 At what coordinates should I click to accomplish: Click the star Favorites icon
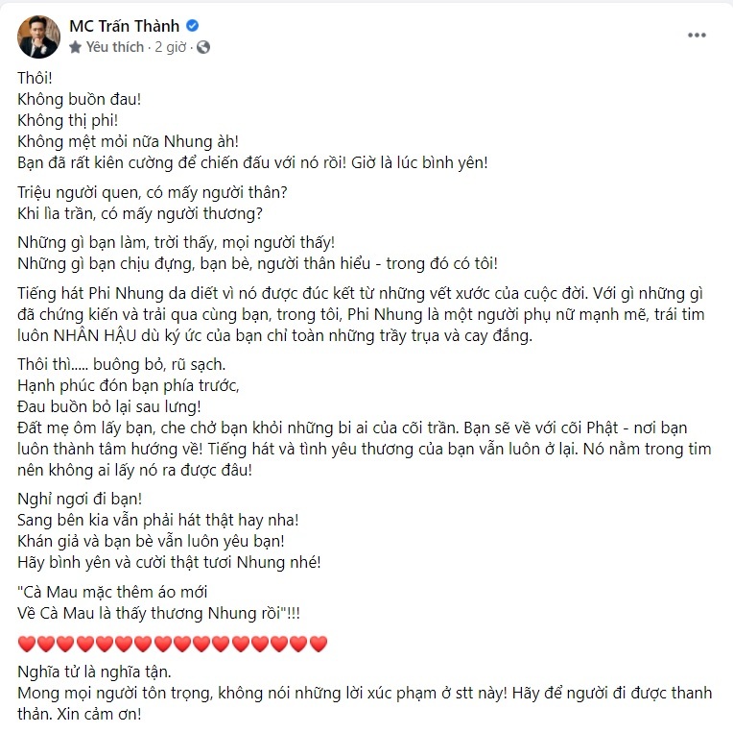pos(75,47)
